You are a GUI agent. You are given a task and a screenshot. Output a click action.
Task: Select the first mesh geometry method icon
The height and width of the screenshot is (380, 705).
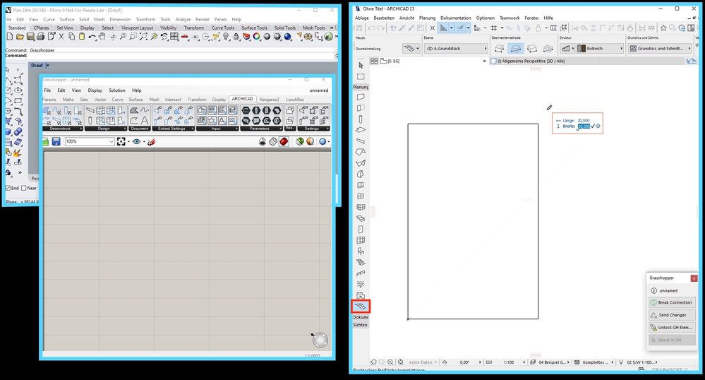pos(500,48)
